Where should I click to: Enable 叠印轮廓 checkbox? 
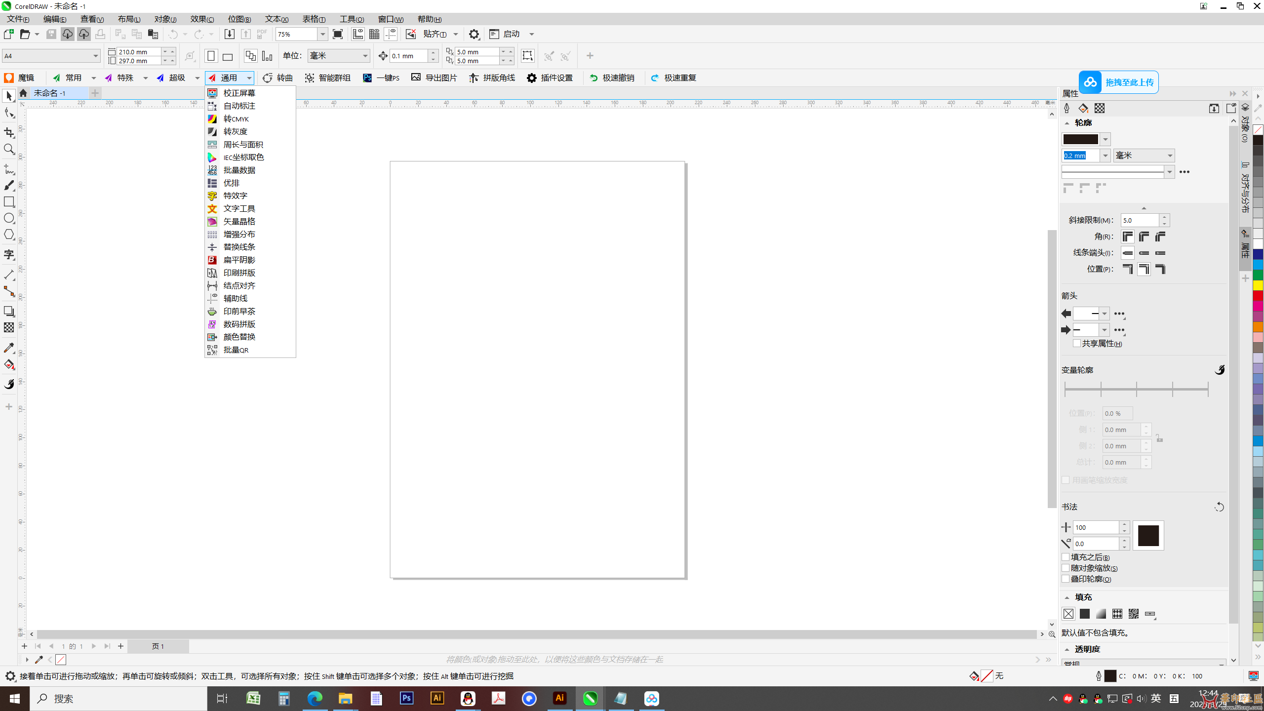pos(1066,579)
